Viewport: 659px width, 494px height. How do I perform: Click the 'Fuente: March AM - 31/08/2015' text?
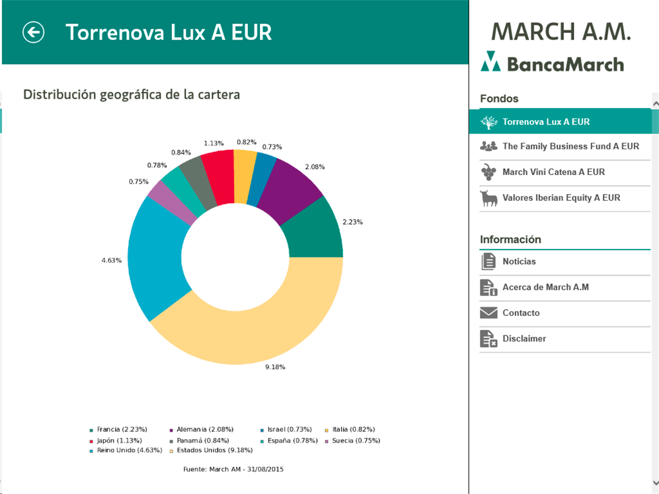point(233,469)
